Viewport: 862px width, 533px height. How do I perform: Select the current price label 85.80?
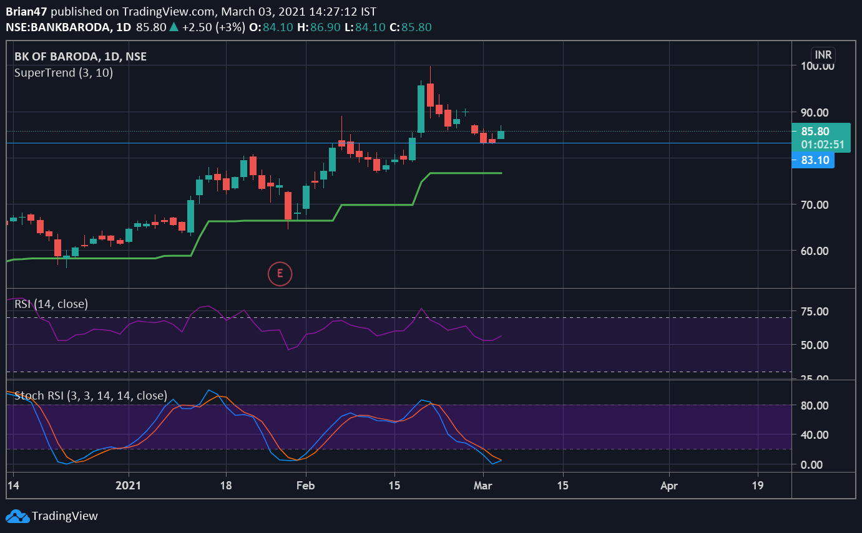click(815, 131)
